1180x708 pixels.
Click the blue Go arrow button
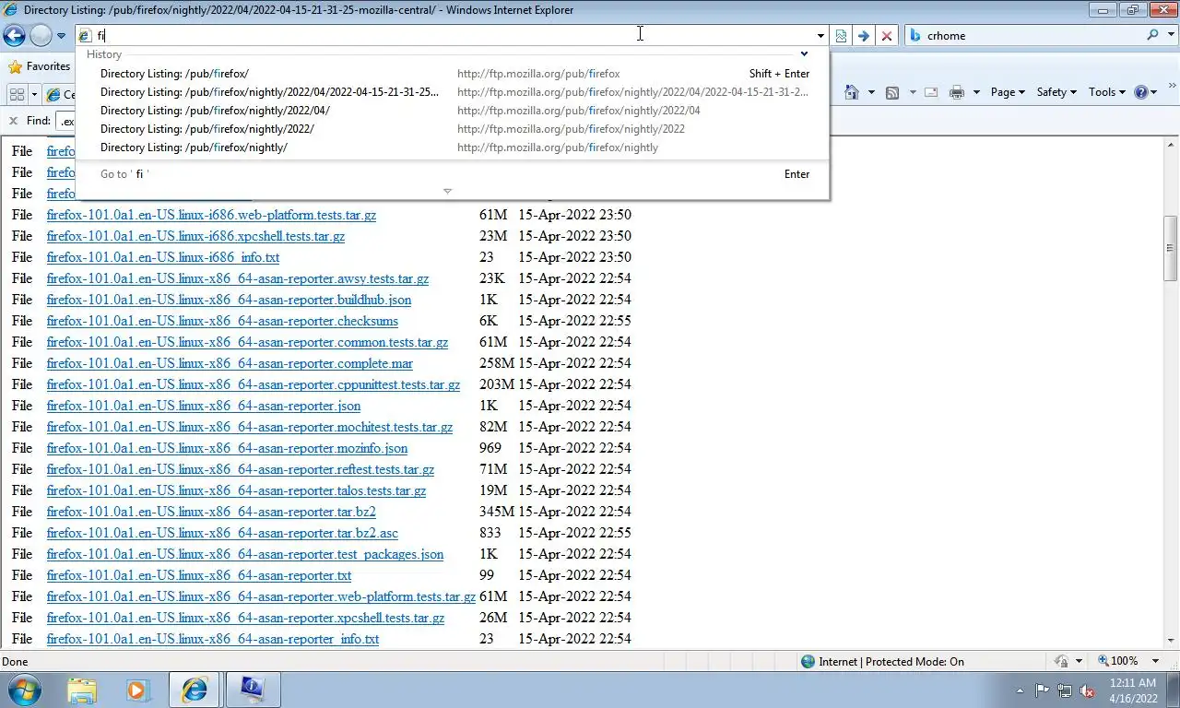point(864,36)
